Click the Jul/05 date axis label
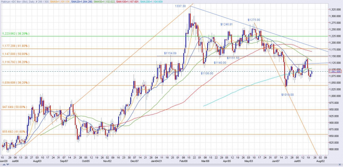Screen dimensions: 343x167 click(297, 161)
